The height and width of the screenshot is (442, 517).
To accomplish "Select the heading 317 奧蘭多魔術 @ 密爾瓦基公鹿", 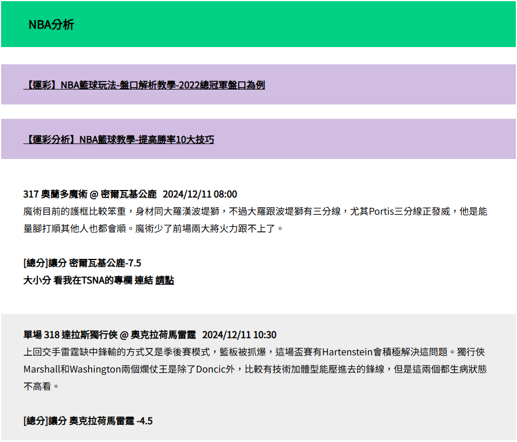I will (x=90, y=194).
